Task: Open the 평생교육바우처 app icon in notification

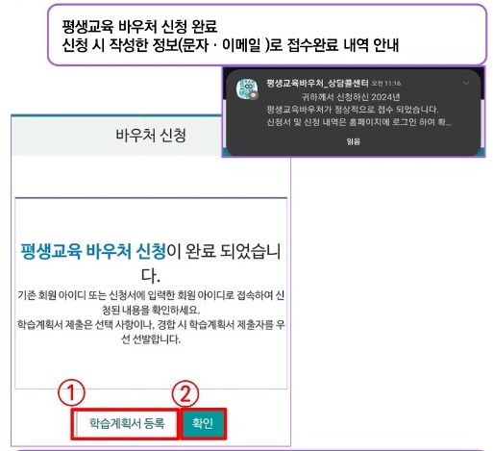Action: click(247, 89)
